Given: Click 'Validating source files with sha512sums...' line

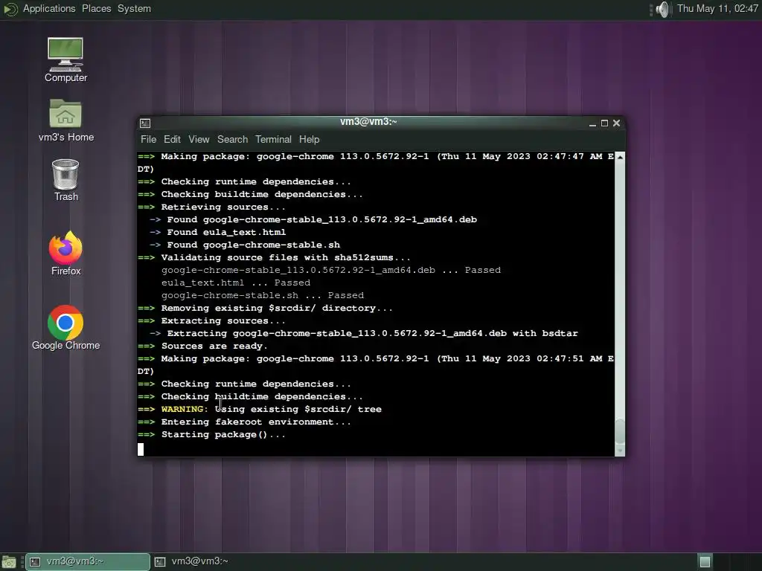Looking at the screenshot, I should pos(274,257).
